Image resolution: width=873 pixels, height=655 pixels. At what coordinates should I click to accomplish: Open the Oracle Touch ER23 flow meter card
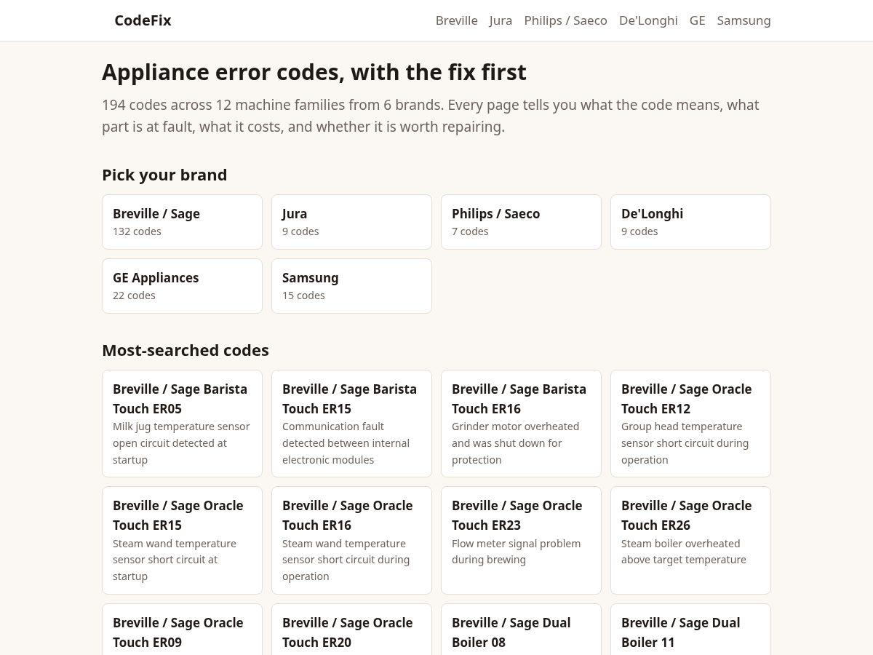click(x=521, y=540)
